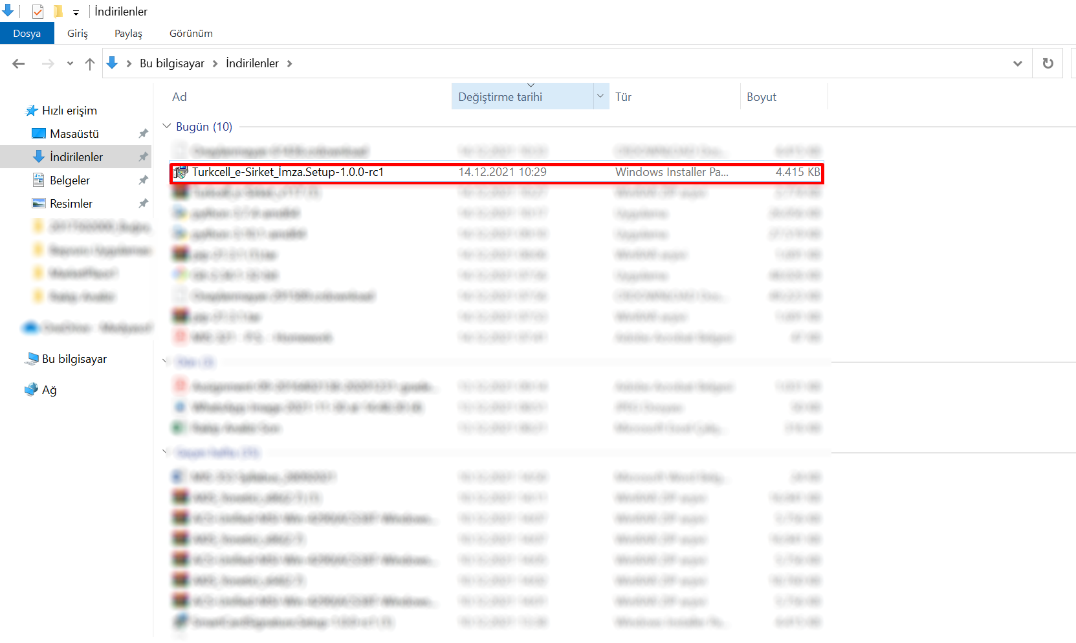Sort by the Boyut column header
This screenshot has width=1076, height=643.
click(x=762, y=97)
